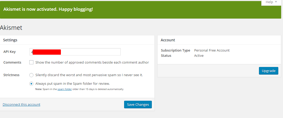This screenshot has width=283, height=118.
Task: Click the Akismet page heading
Action: point(11,28)
